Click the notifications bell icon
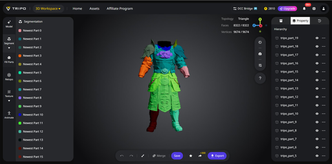332x164 pixels. [x=304, y=9]
